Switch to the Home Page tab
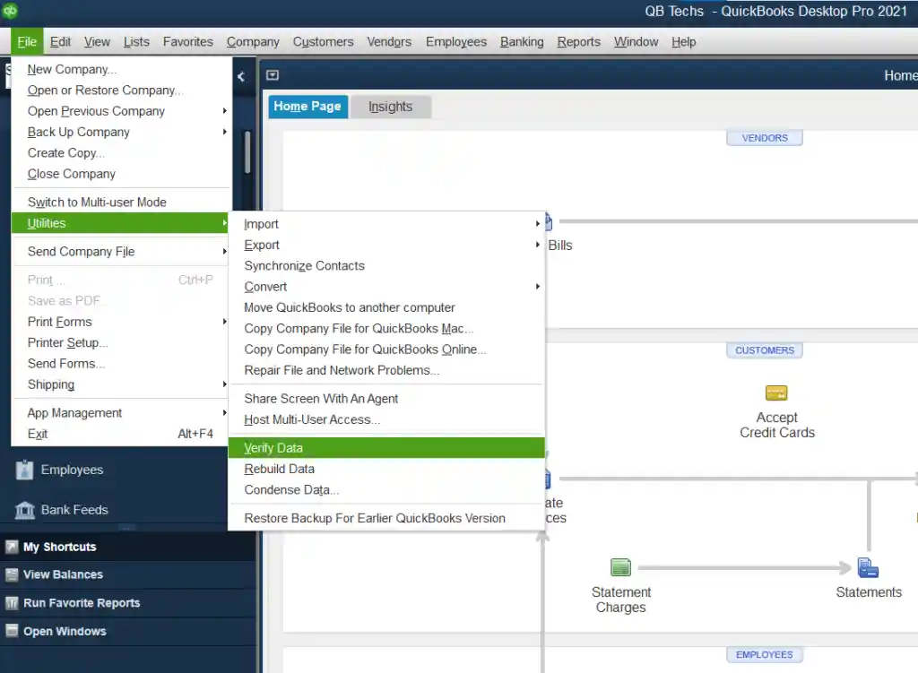The image size is (918, 673). tap(307, 107)
